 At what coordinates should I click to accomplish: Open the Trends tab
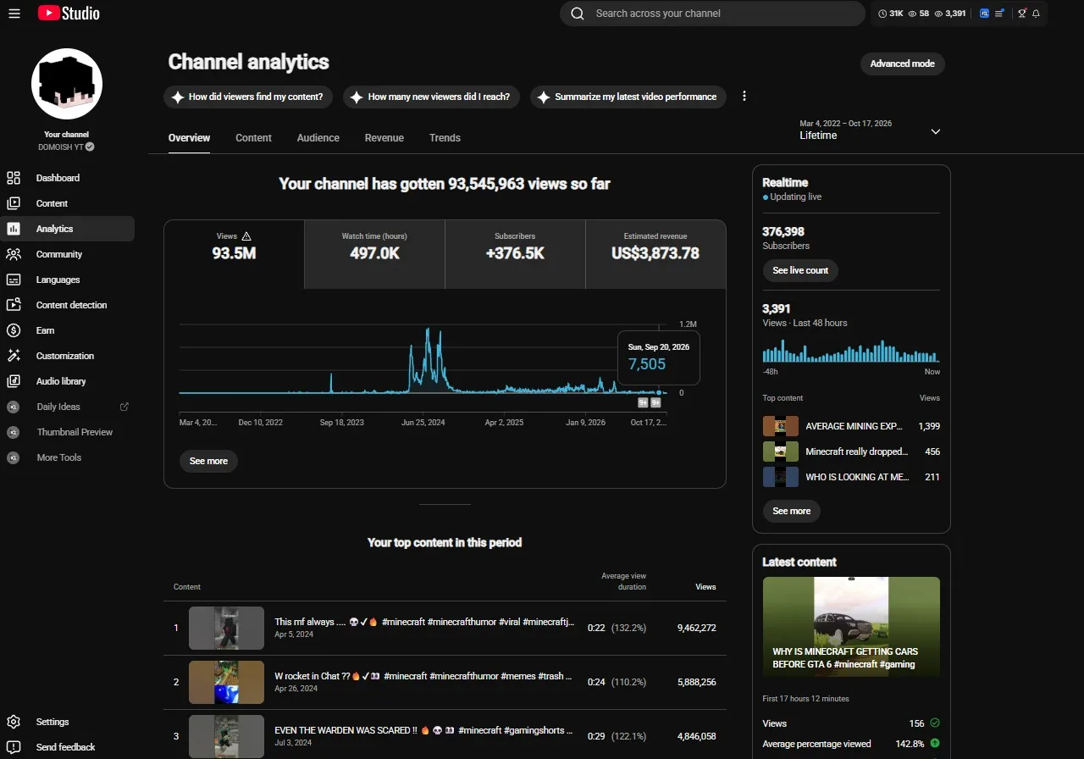(x=445, y=138)
